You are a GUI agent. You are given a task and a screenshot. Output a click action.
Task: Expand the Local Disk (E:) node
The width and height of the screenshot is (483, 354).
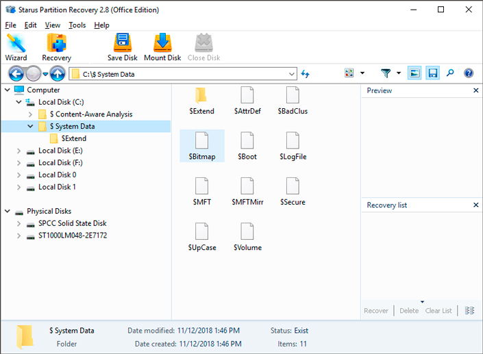point(18,151)
